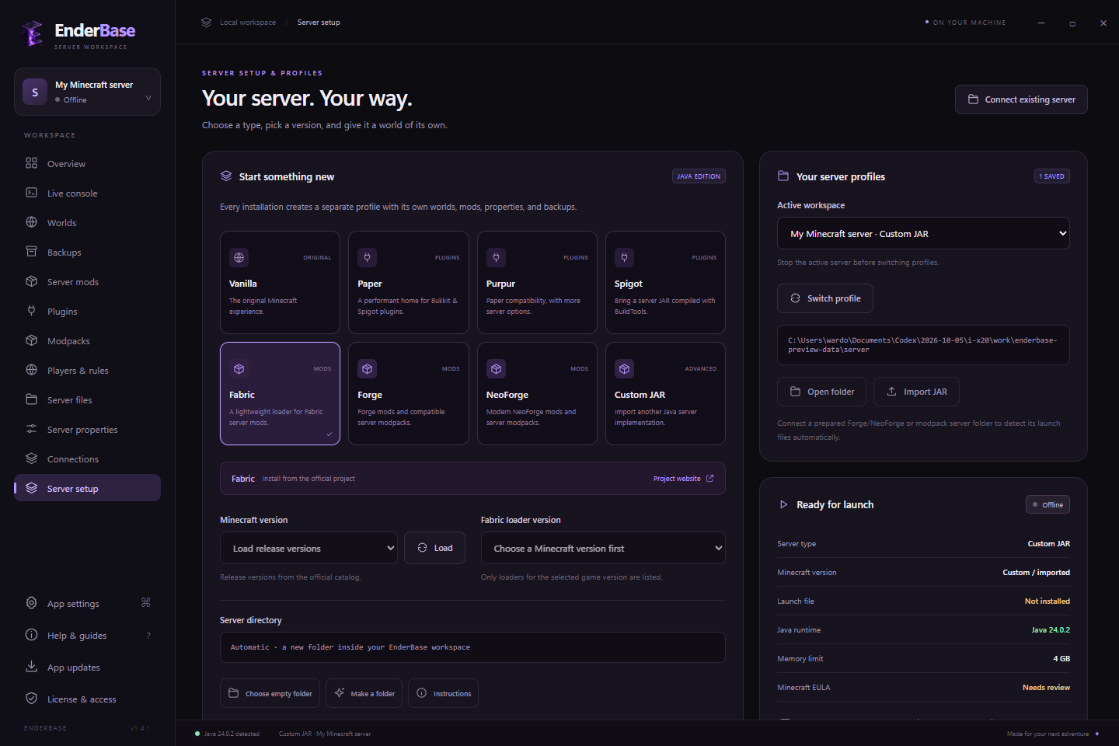
Task: Open the Server setup sidebar item
Action: (87, 488)
